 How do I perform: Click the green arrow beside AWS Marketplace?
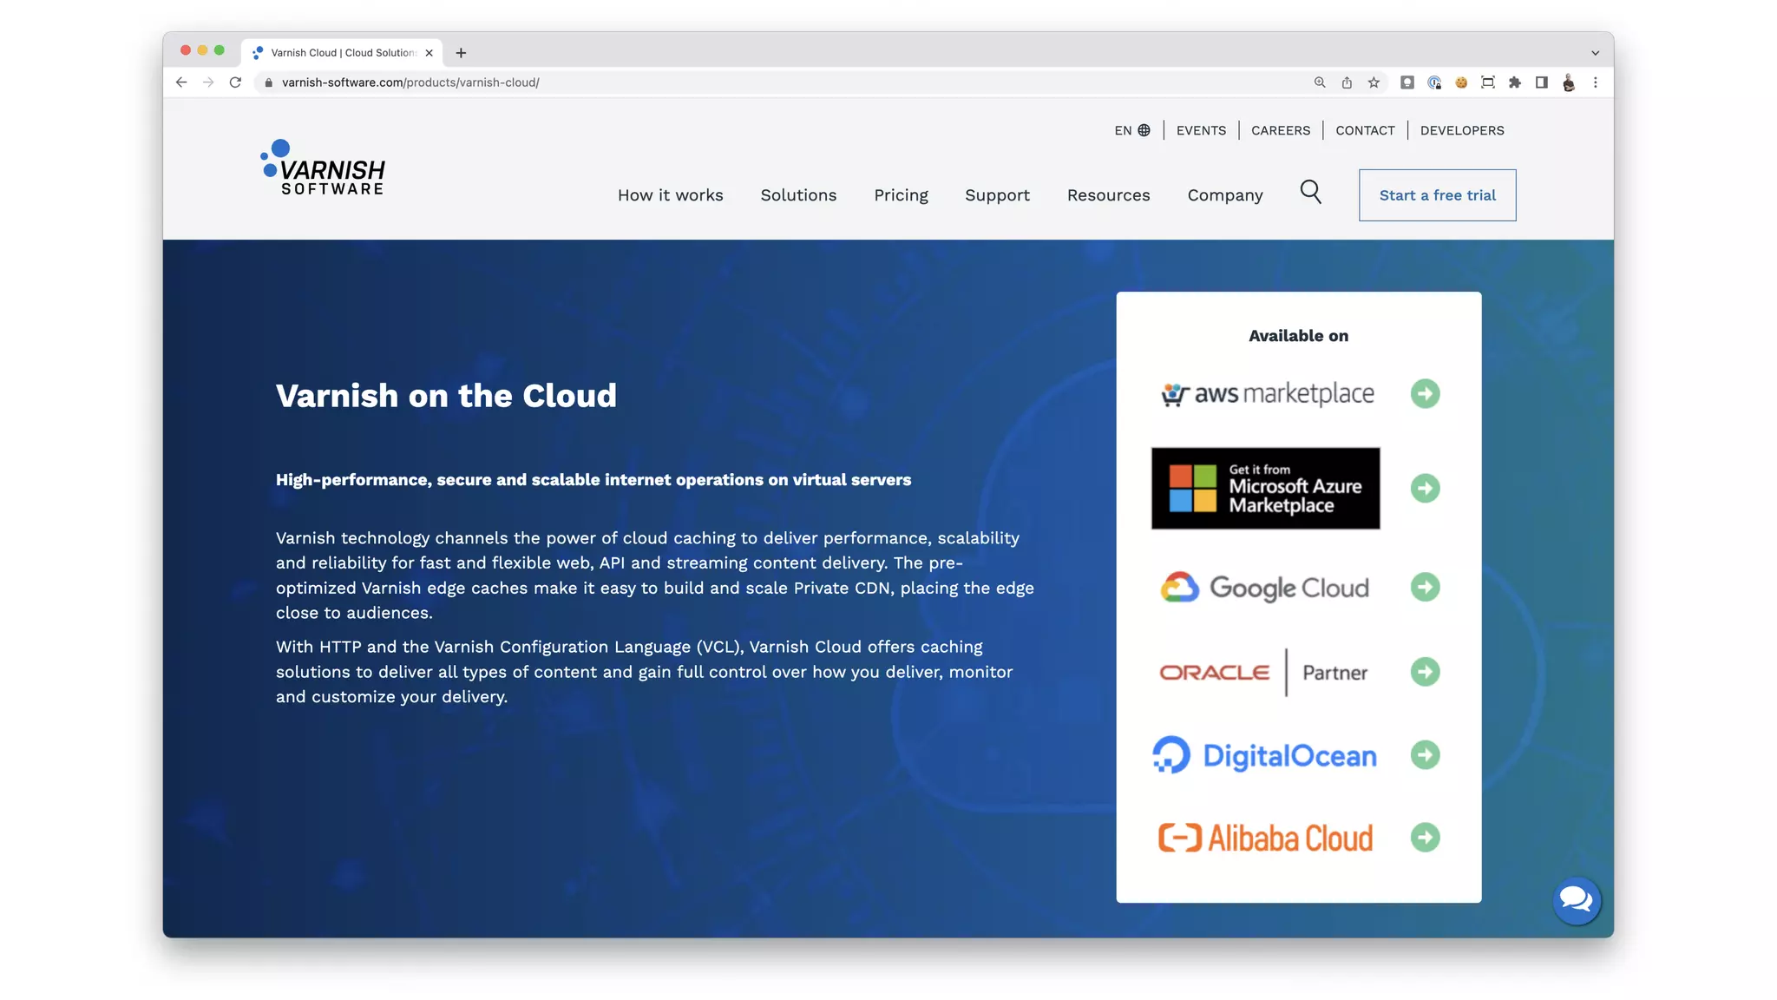(x=1425, y=394)
